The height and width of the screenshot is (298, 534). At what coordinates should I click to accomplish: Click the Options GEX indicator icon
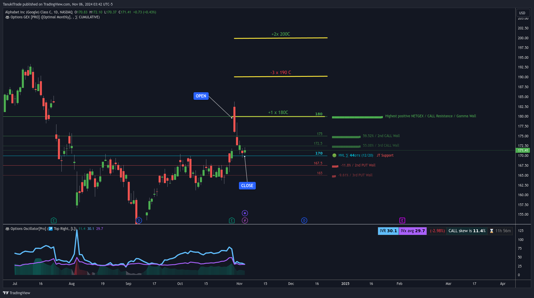(x=7, y=17)
